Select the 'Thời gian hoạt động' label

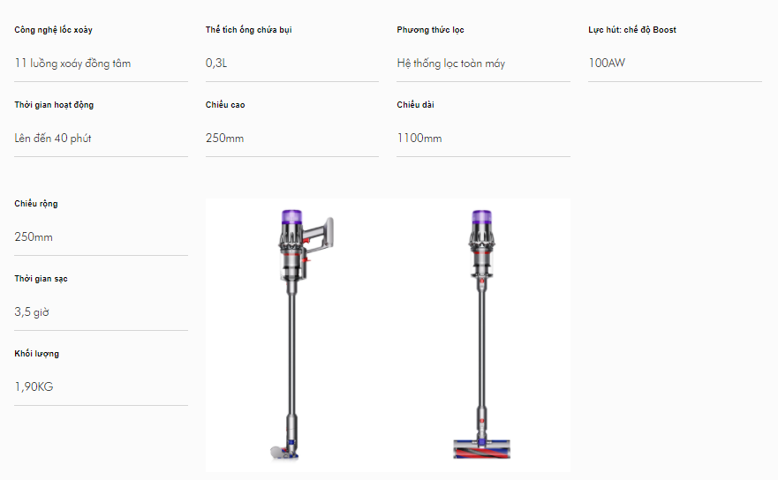coord(54,105)
